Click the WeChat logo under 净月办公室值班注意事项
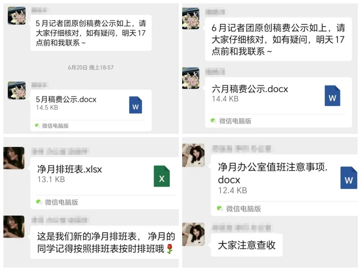Image resolution: width=361 pixels, height=271 pixels. [x=220, y=208]
